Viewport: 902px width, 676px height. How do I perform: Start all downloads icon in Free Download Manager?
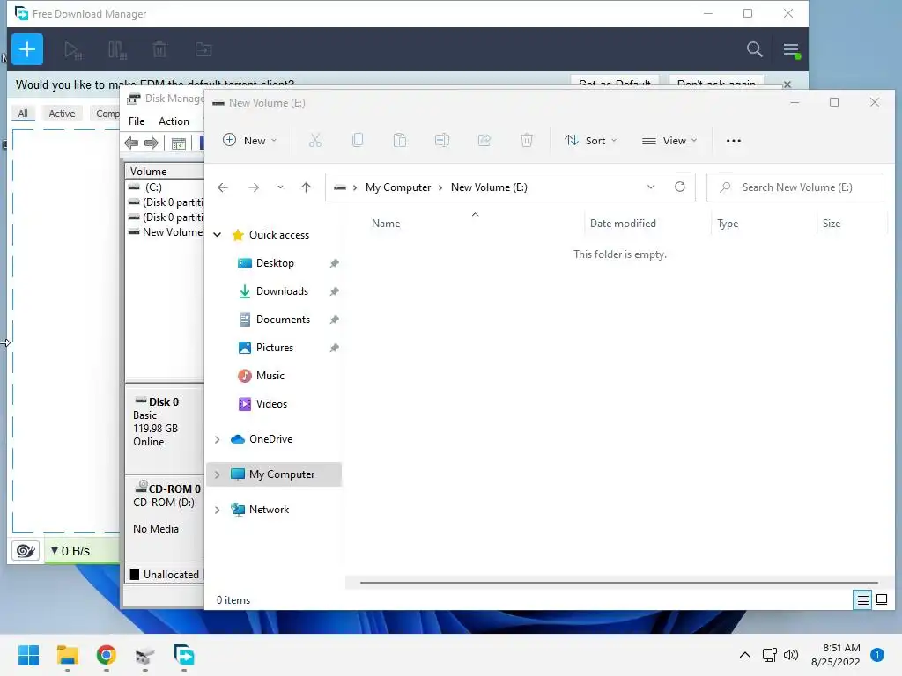(73, 50)
